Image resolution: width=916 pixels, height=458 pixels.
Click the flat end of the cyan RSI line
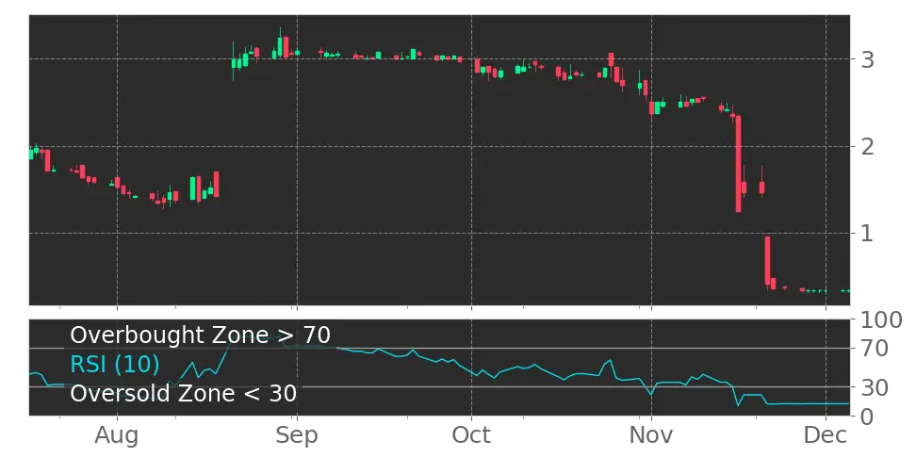810,403
